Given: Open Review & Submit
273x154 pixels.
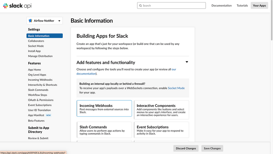Looking at the screenshot, I should [x=38, y=138].
